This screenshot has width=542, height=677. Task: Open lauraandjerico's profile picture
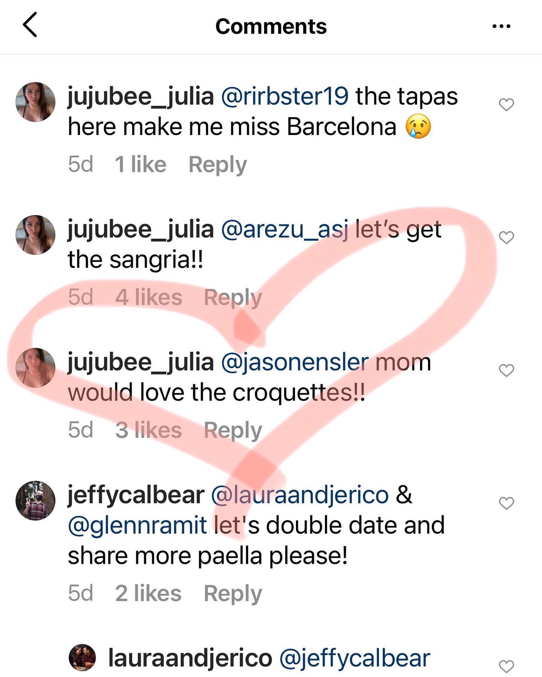point(82,657)
